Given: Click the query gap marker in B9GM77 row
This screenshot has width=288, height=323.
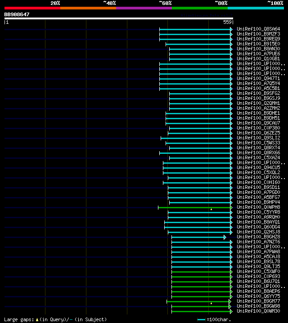Looking at the screenshot, I should coord(211,303).
